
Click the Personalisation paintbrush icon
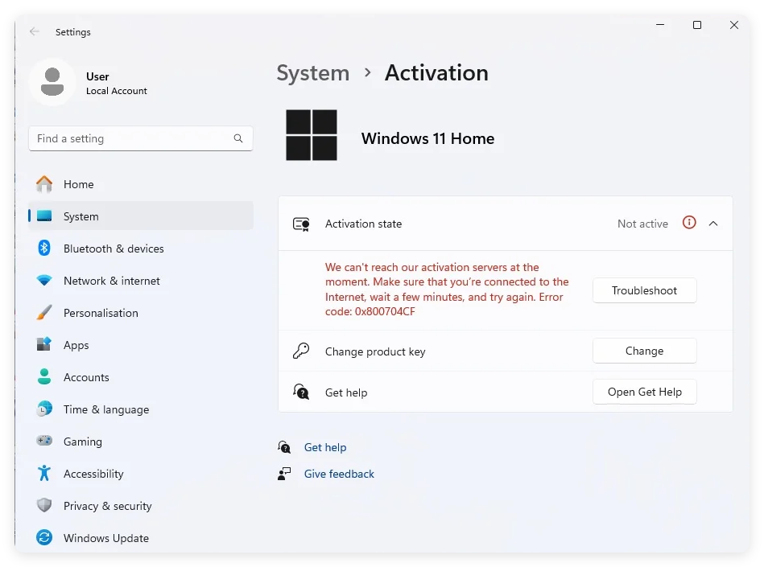click(x=44, y=312)
